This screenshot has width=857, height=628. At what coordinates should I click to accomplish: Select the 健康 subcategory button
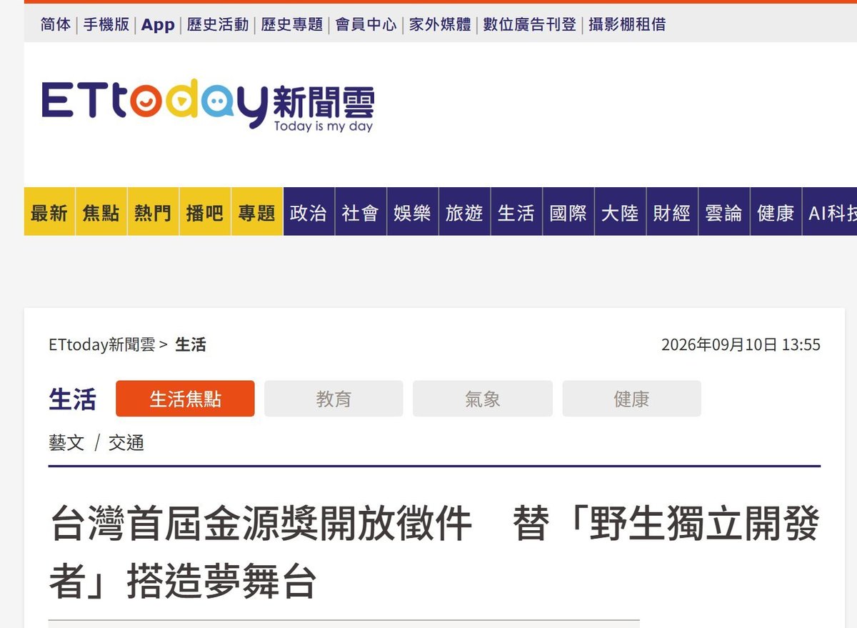tap(631, 399)
